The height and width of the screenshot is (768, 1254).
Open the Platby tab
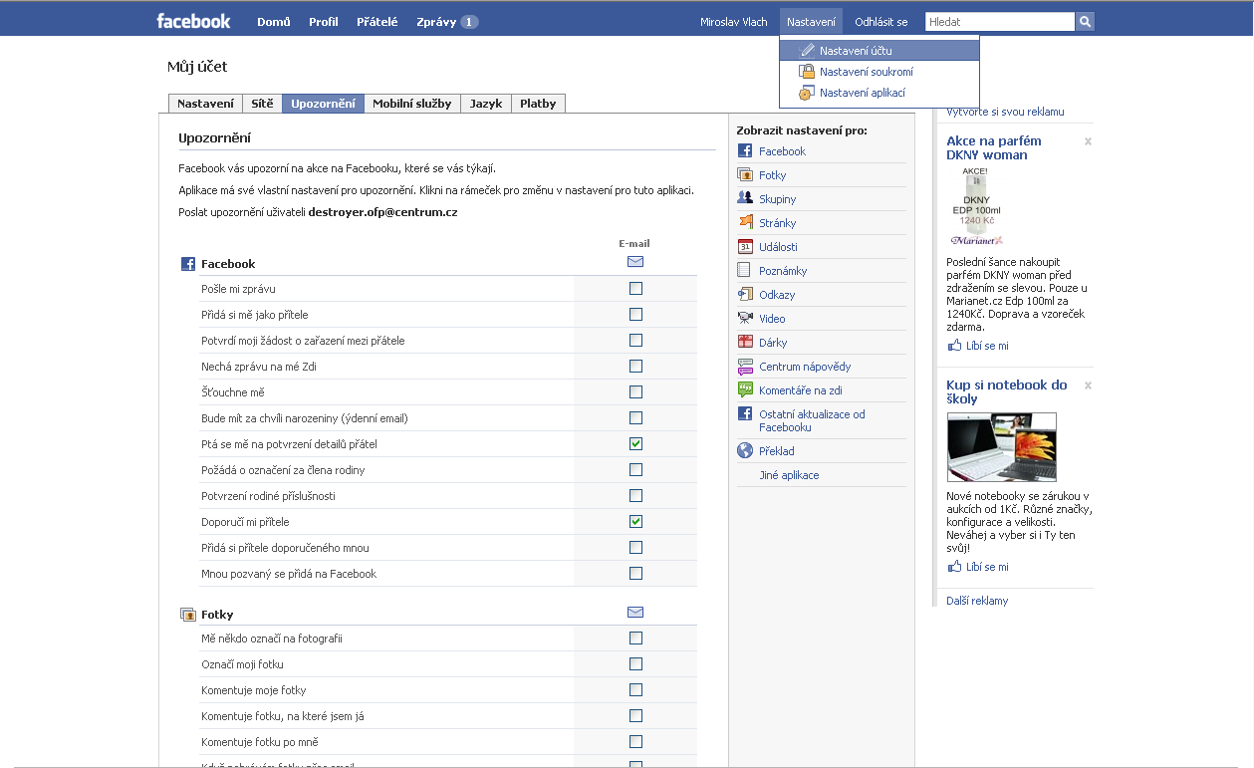click(x=538, y=104)
